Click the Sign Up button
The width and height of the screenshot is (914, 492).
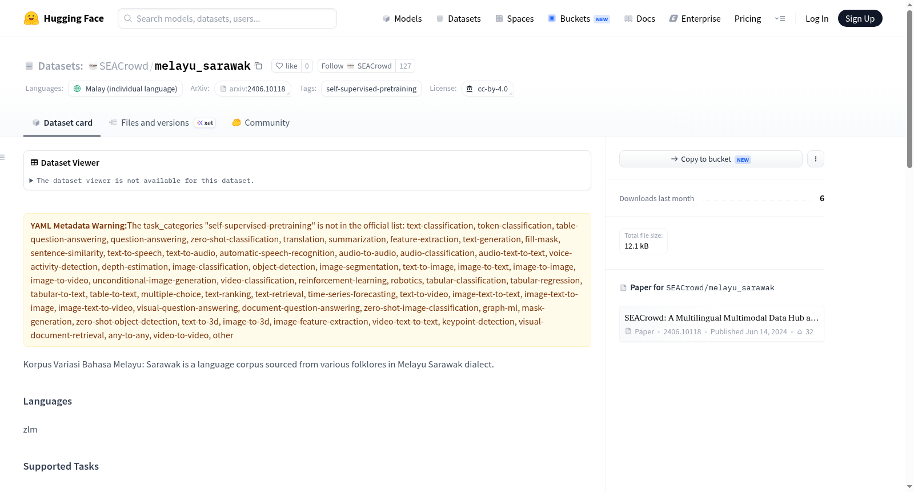[860, 18]
